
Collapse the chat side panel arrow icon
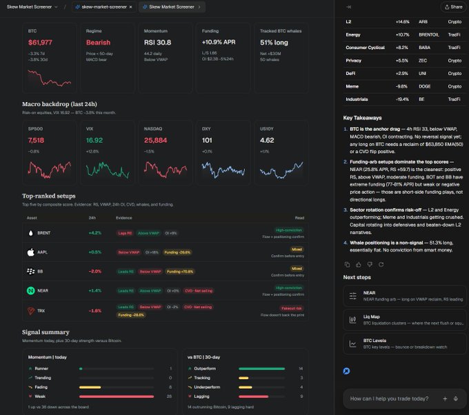coord(348,7)
